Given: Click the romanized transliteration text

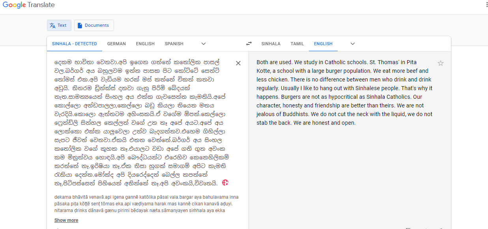Looking at the screenshot, I should 146,203.
